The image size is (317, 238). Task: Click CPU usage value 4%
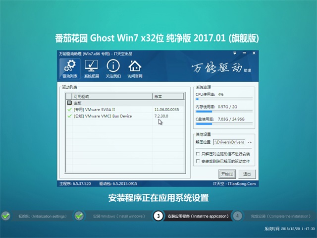tap(220, 94)
